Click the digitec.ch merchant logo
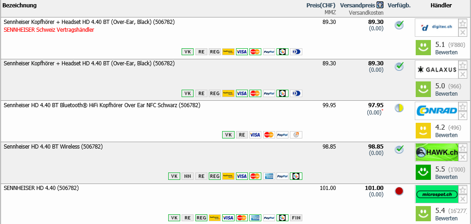The image size is (471, 224). point(436,27)
